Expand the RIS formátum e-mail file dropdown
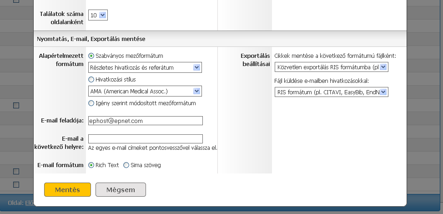 tap(332, 92)
